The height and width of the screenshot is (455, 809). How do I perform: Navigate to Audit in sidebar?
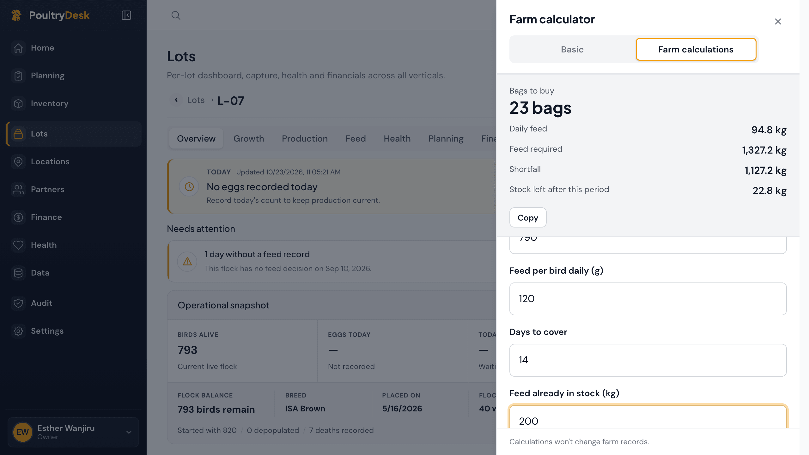[73, 303]
